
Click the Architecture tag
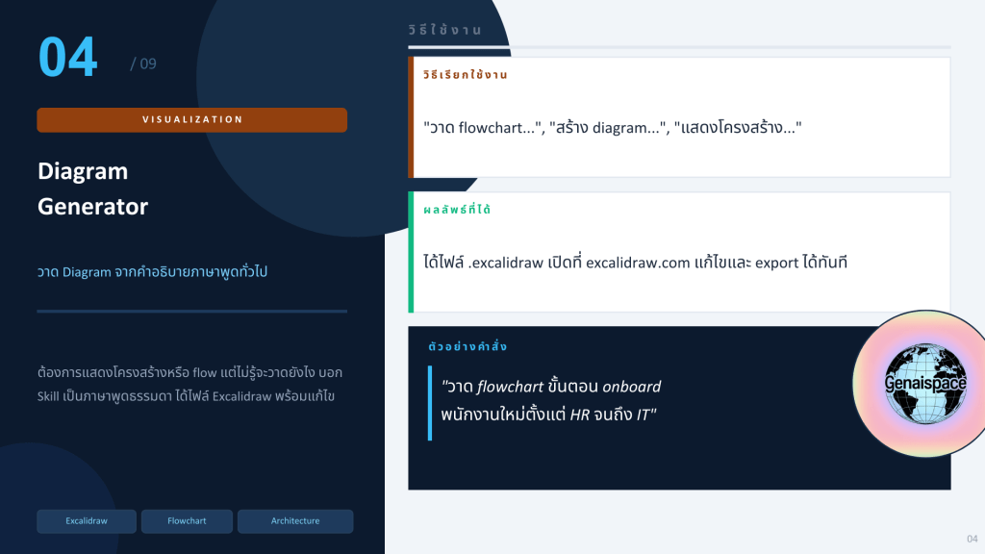(x=294, y=521)
